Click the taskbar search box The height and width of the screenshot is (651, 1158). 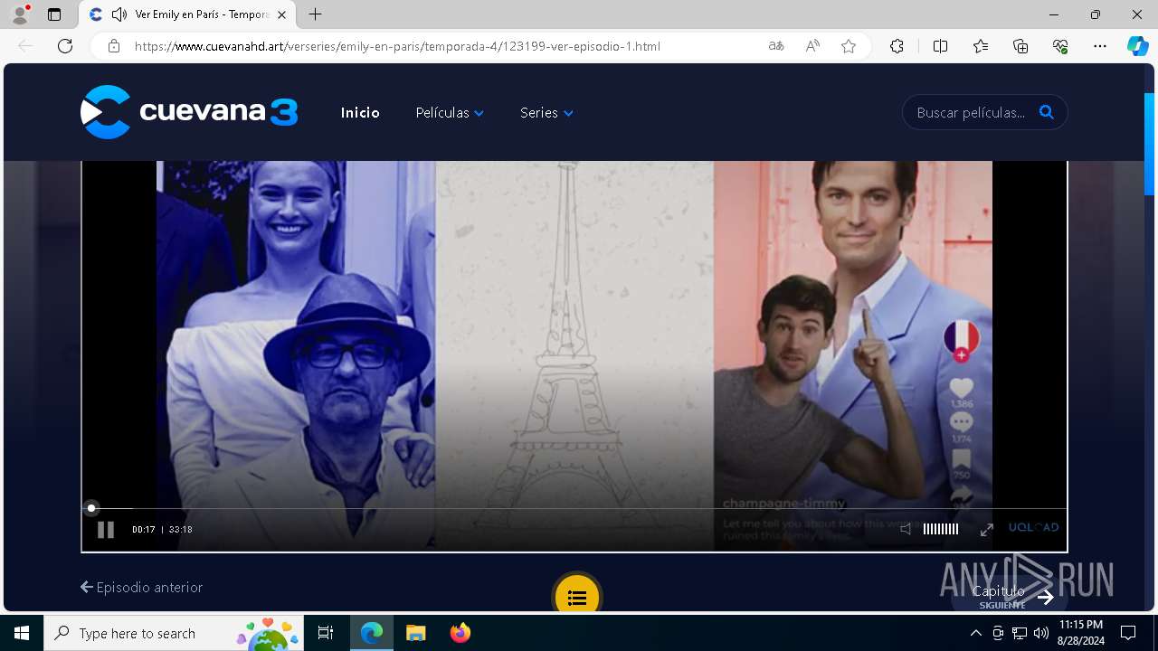175,633
